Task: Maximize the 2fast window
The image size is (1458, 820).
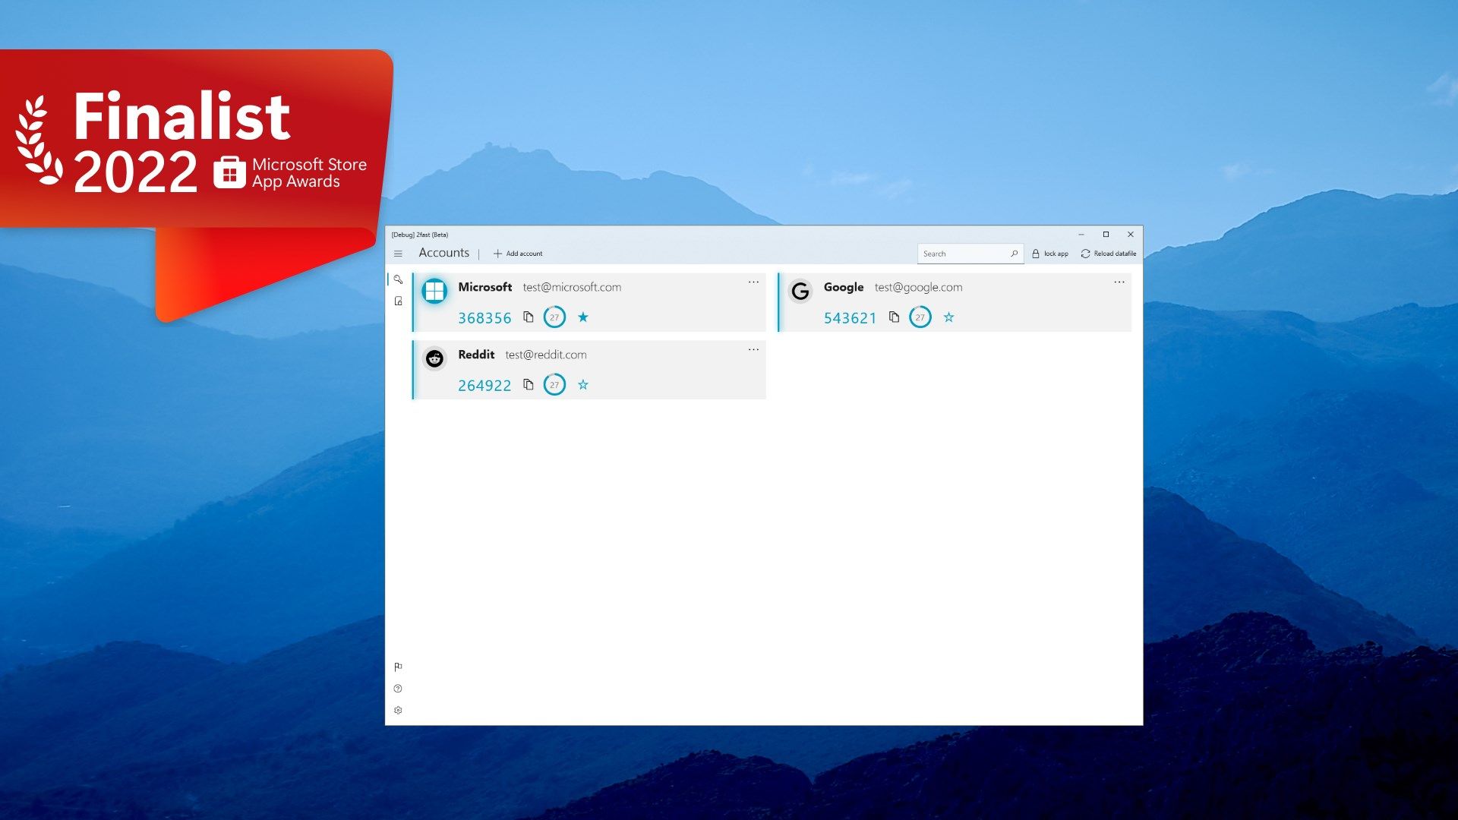Action: point(1106,235)
